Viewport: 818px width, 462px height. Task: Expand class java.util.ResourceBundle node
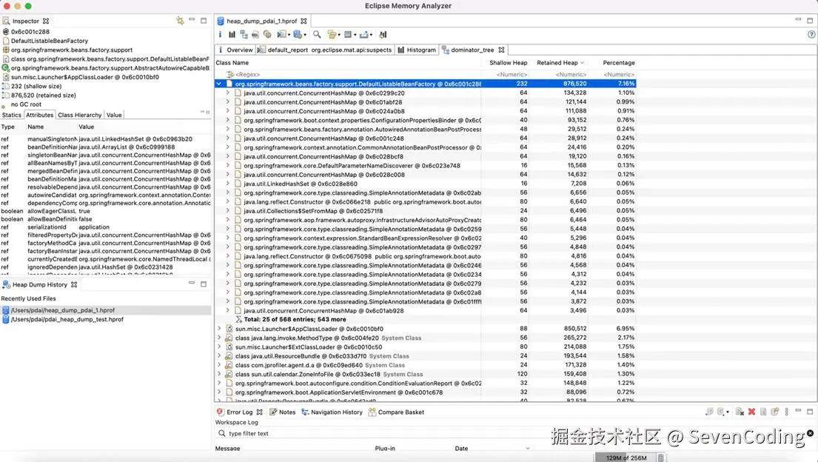tap(219, 356)
